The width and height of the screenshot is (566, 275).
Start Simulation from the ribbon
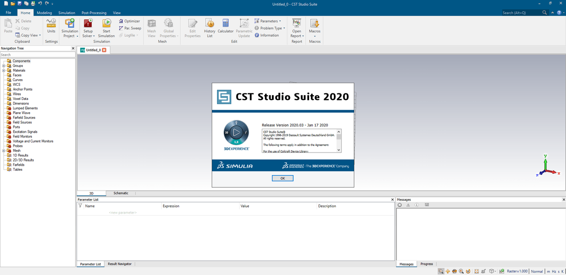point(107,28)
